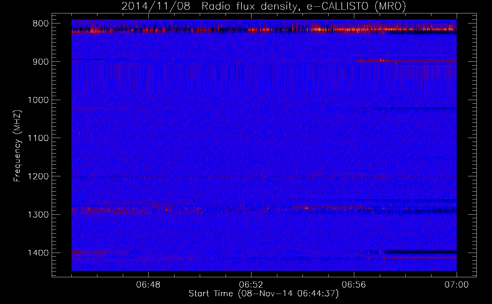Click the 800 frequency tick label
The image size is (492, 304).
tap(41, 24)
